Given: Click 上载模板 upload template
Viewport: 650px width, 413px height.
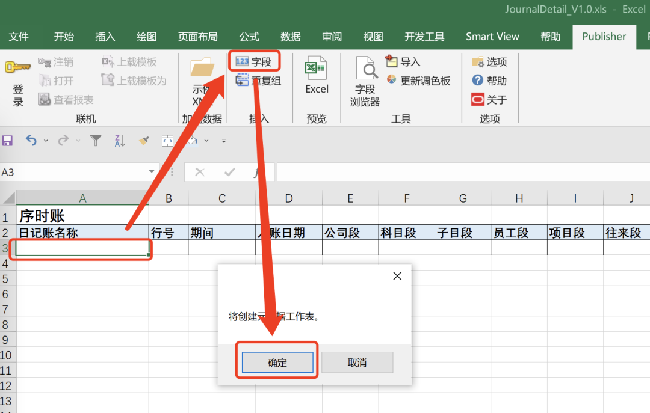Looking at the screenshot, I should (129, 62).
